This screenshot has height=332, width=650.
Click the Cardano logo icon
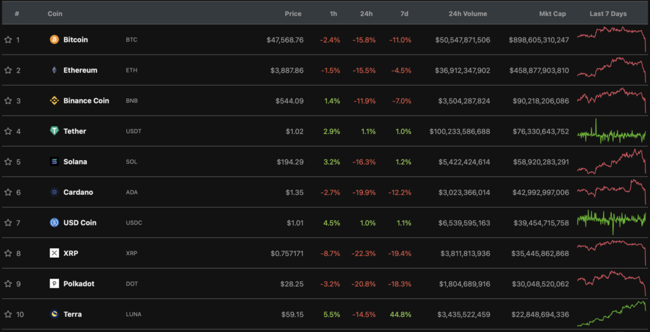[55, 192]
